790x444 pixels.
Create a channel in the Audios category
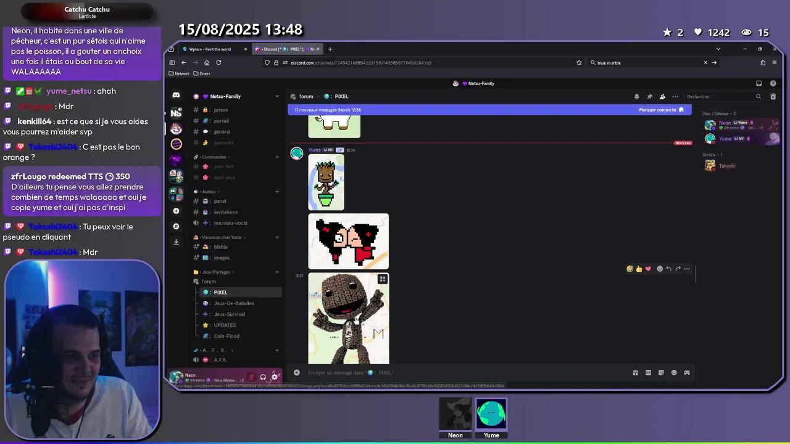(x=277, y=192)
